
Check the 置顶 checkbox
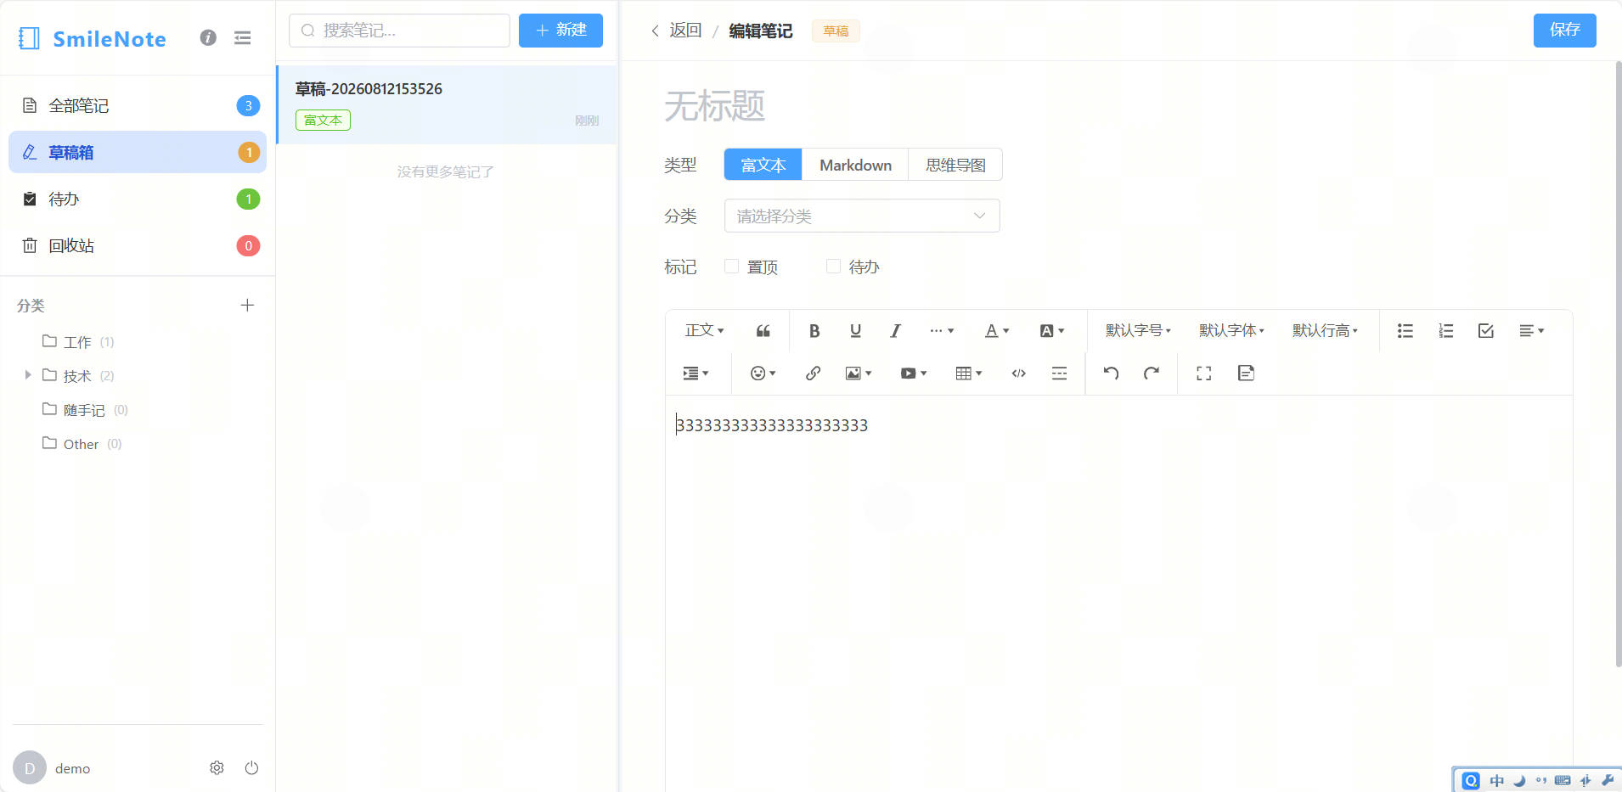(x=731, y=267)
